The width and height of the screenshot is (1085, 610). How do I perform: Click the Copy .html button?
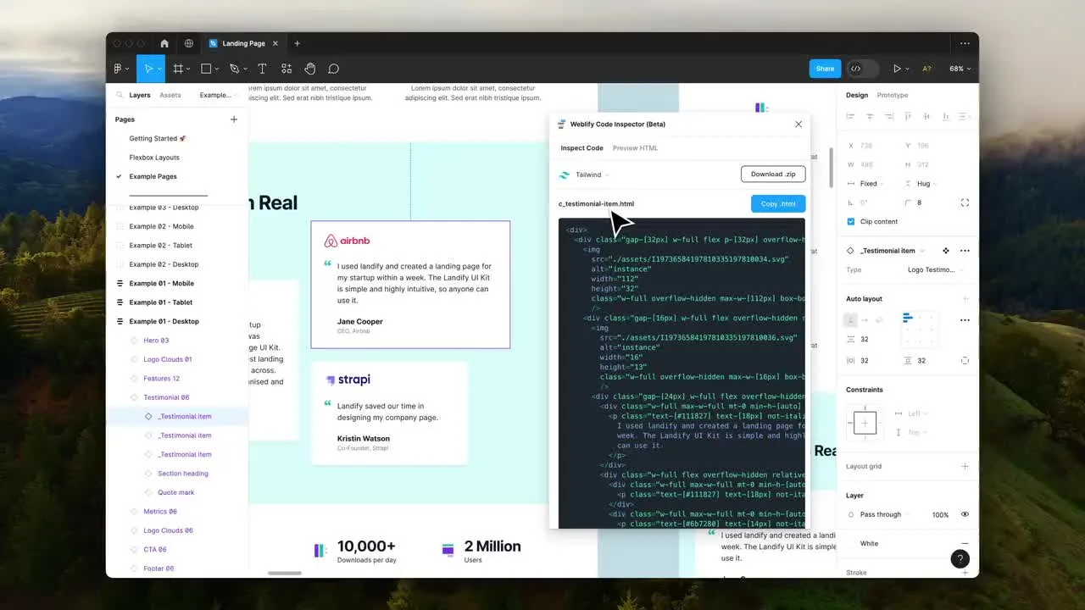click(x=777, y=204)
